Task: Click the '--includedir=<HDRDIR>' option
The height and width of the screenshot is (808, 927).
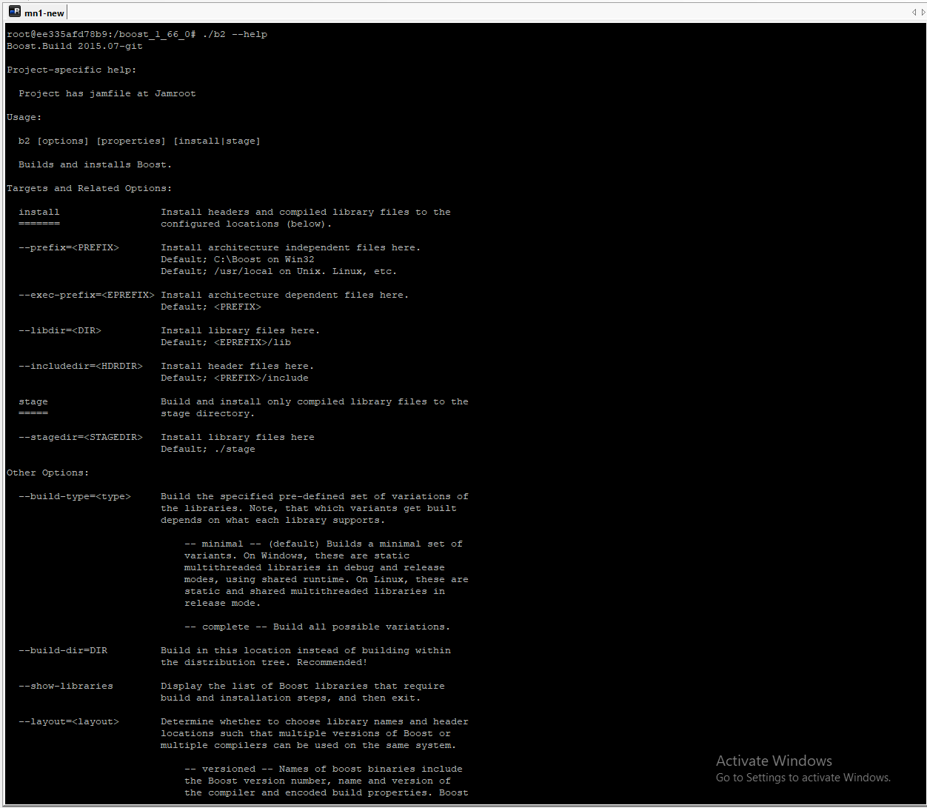Action: coord(81,366)
